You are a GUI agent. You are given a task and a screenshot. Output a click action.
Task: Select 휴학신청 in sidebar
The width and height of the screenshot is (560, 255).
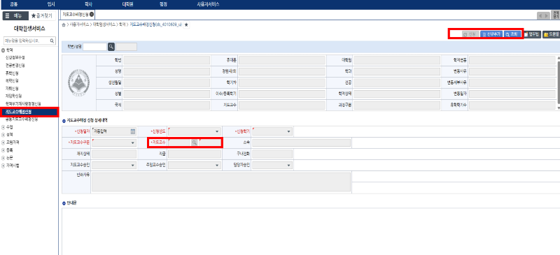click(x=12, y=73)
